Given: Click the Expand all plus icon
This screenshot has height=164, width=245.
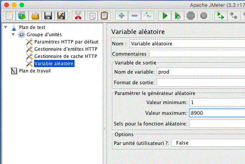Looking at the screenshot, I should click(x=122, y=16).
